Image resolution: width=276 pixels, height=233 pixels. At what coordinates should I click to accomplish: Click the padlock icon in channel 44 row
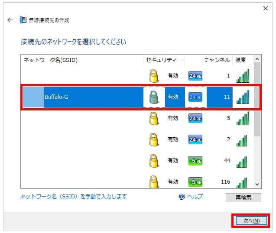tap(154, 161)
